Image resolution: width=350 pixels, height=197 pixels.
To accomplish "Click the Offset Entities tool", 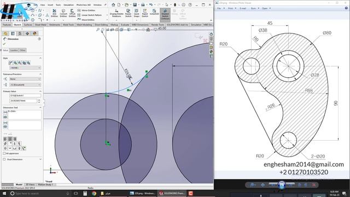I will click(72, 13).
